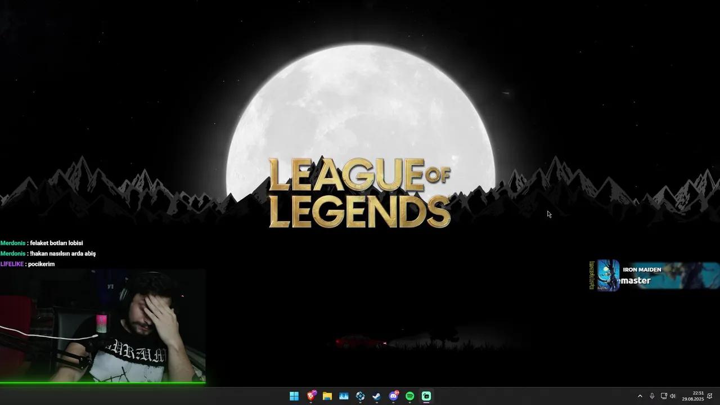
Task: Open the diamond-shaped app icon next to Steam
Action: [361, 396]
